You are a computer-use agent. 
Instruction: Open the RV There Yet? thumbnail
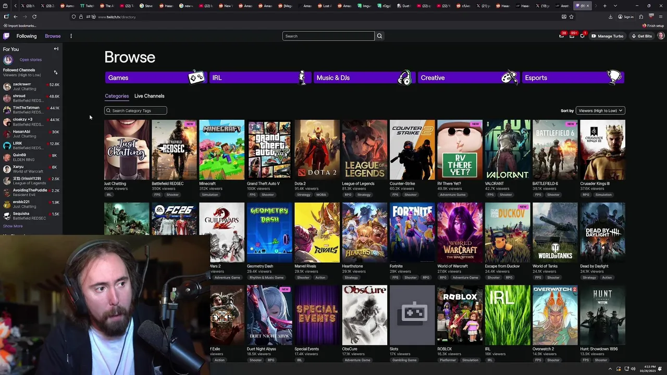point(460,150)
